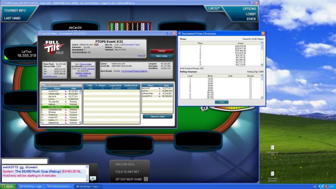Click Blinds column header in Betting Structure

point(210,76)
